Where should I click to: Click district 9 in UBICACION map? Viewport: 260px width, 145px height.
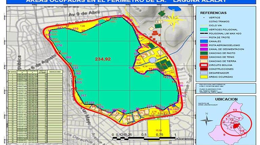pos(224,135)
